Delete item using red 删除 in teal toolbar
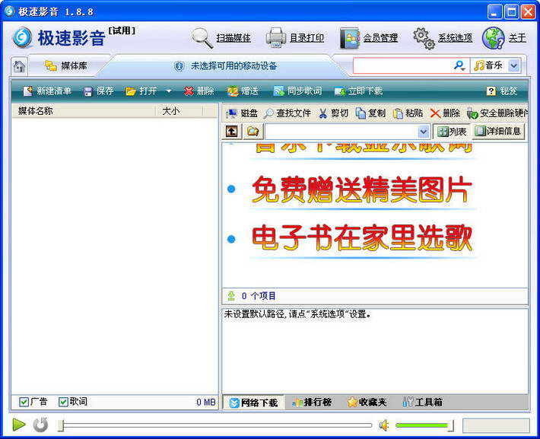 199,91
